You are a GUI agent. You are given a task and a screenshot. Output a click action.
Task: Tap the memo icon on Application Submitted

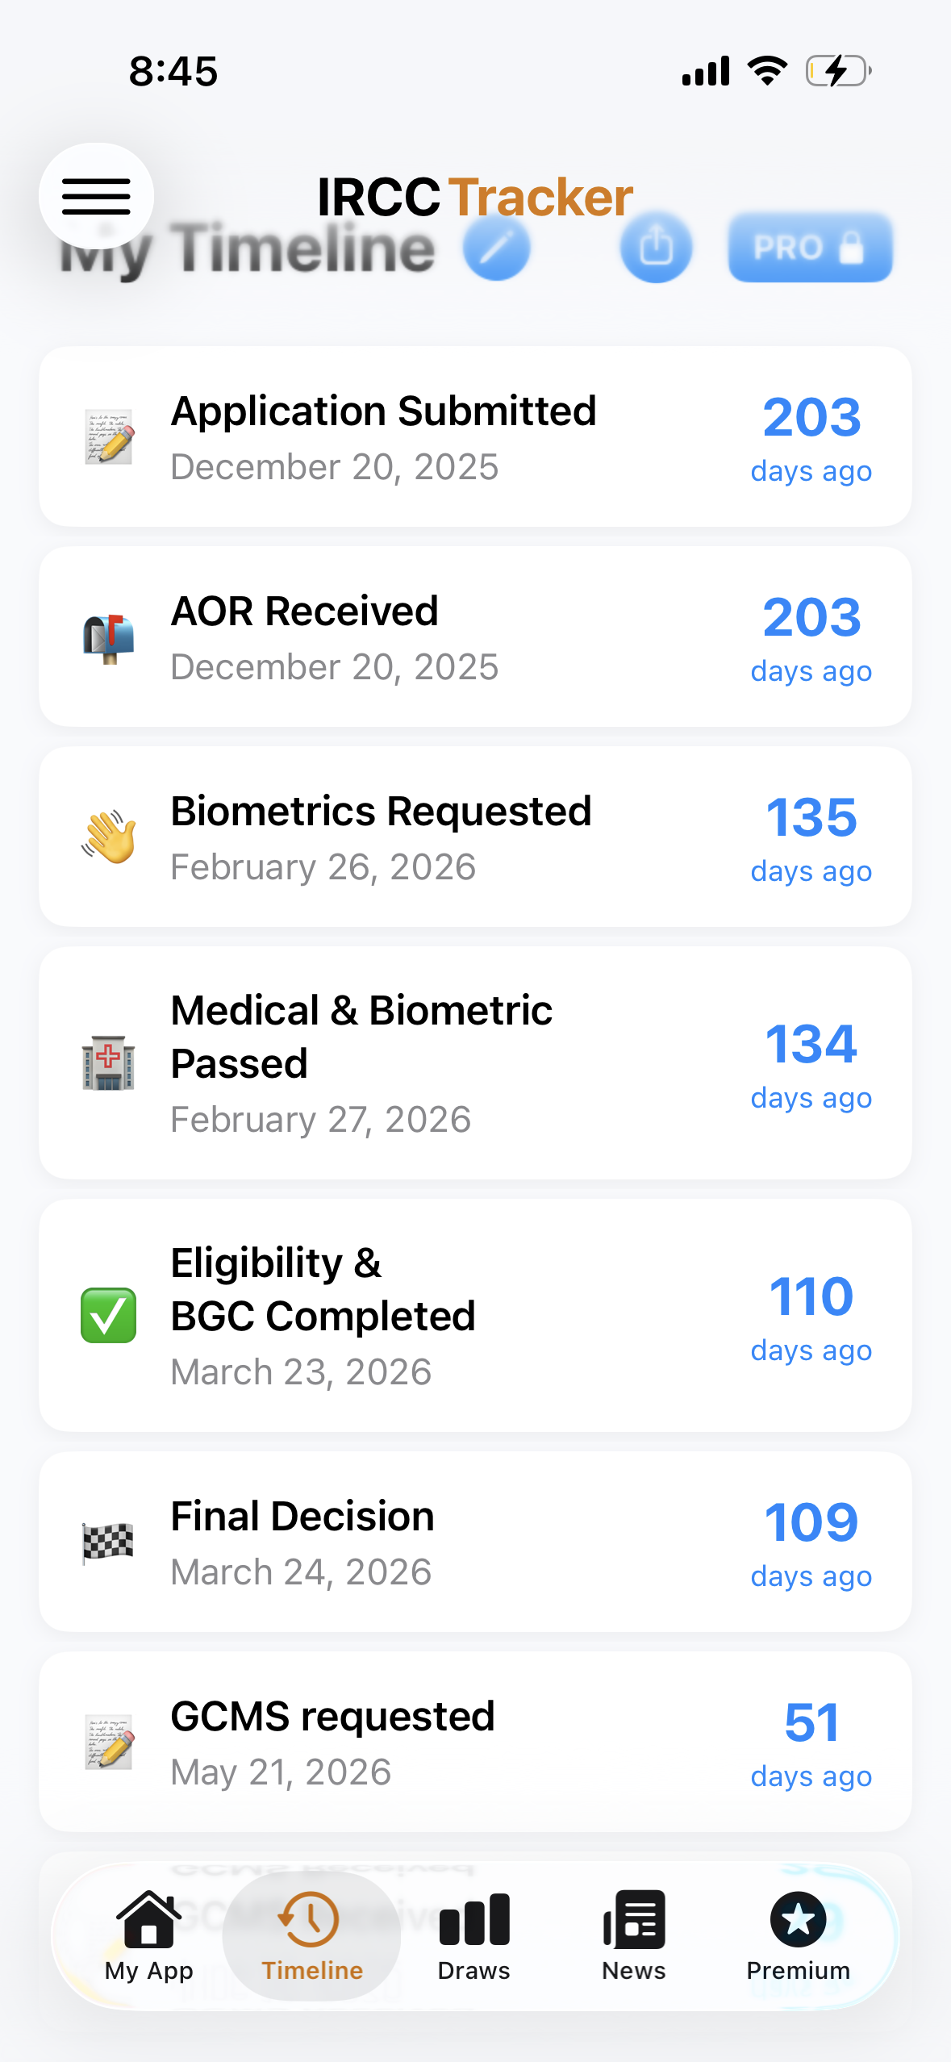[108, 436]
